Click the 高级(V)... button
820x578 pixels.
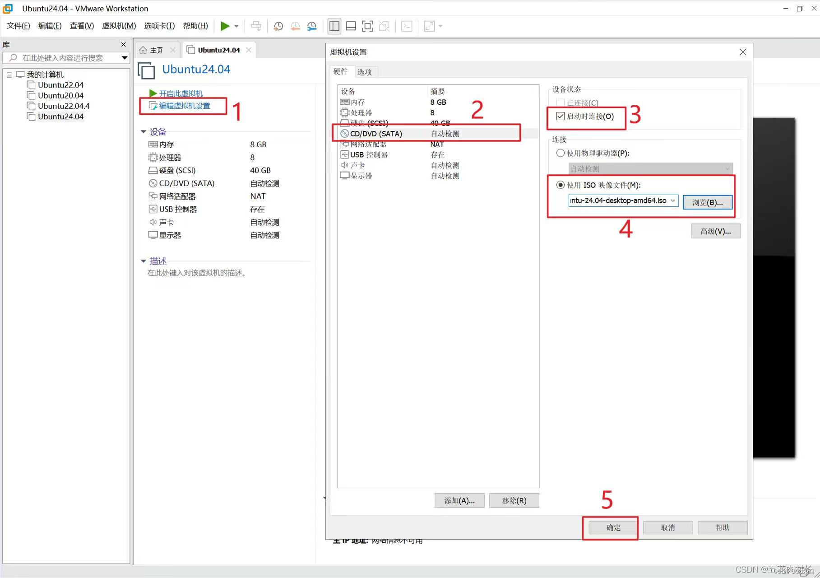pos(715,231)
